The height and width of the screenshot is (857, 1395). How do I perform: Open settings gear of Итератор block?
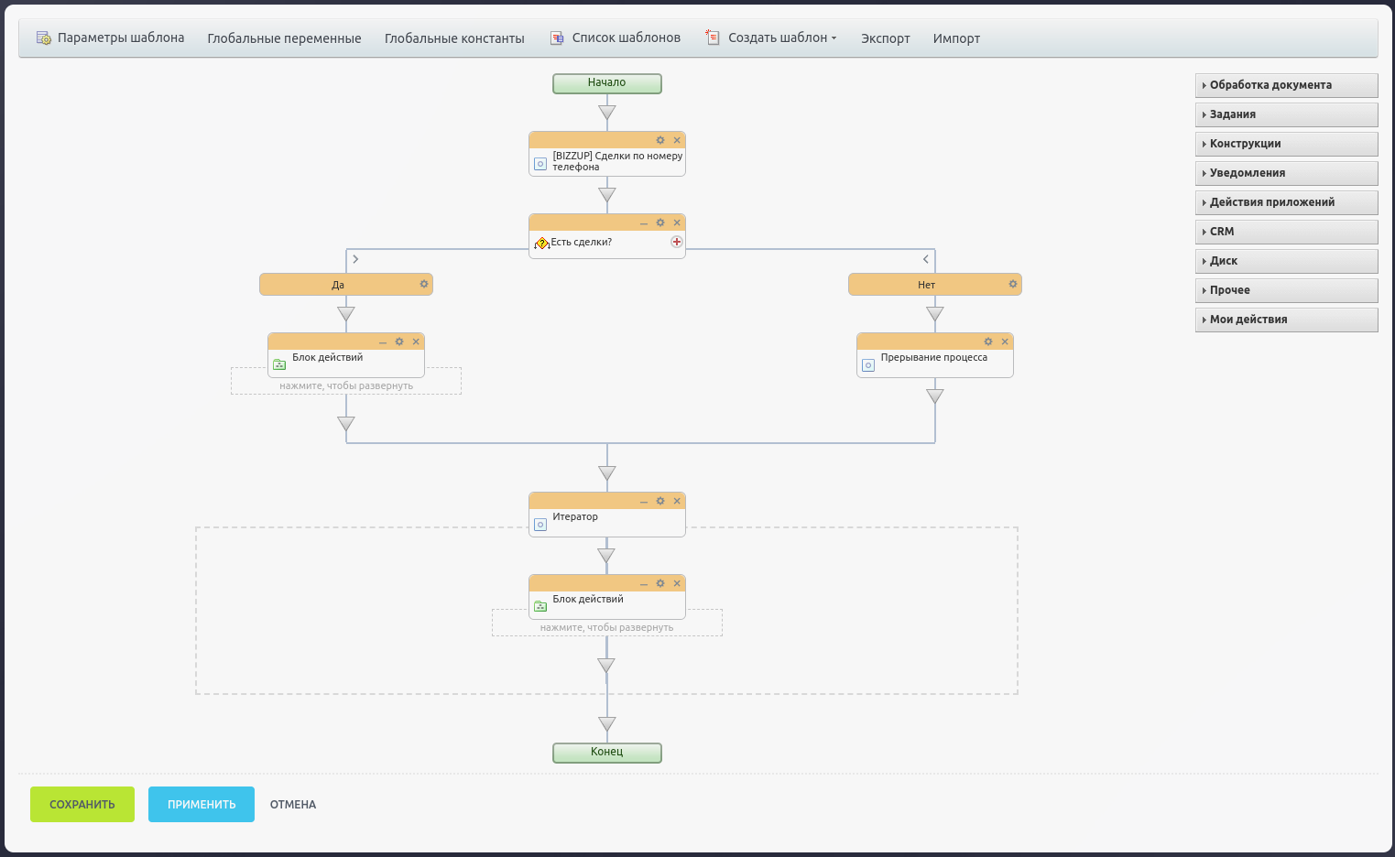point(660,501)
